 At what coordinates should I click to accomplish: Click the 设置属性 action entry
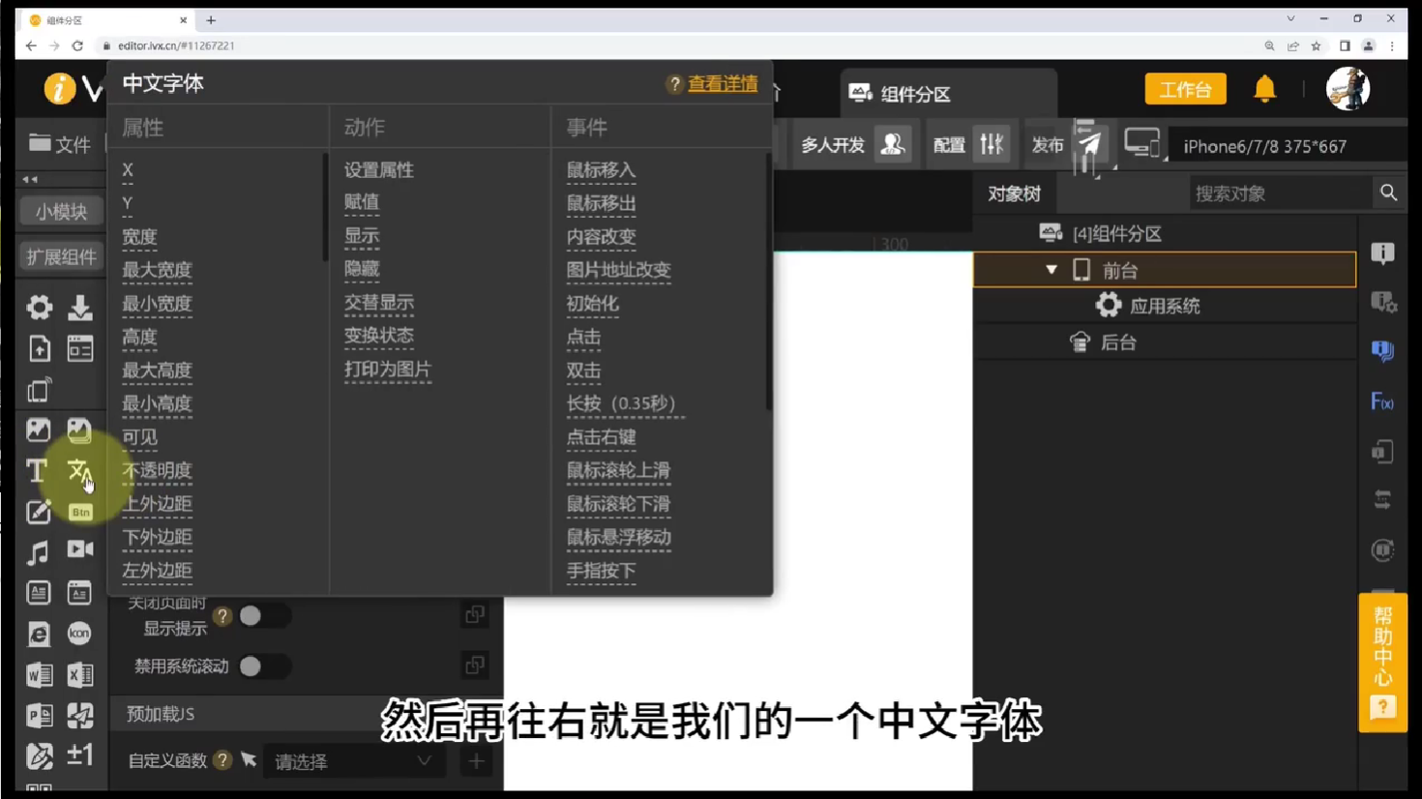pos(379,170)
